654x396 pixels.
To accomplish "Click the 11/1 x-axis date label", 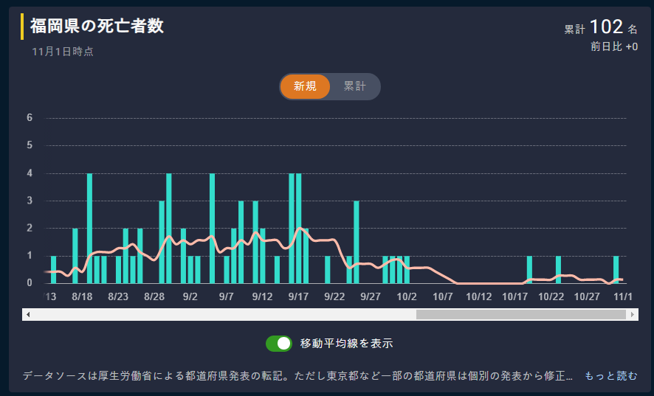I will pos(623,296).
